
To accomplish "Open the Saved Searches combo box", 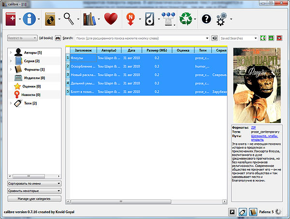I will click(x=238, y=38).
